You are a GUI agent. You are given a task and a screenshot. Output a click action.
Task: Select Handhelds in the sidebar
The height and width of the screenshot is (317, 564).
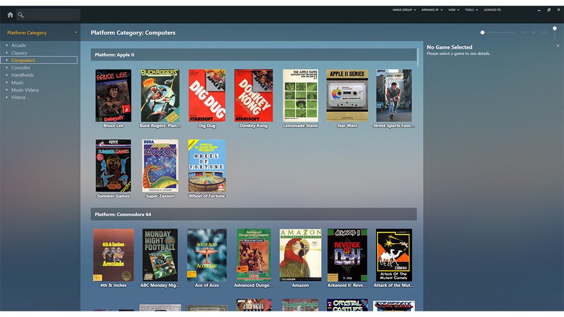tap(23, 75)
